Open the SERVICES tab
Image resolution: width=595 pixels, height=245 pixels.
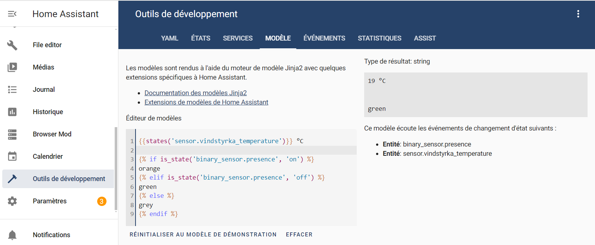(x=238, y=38)
